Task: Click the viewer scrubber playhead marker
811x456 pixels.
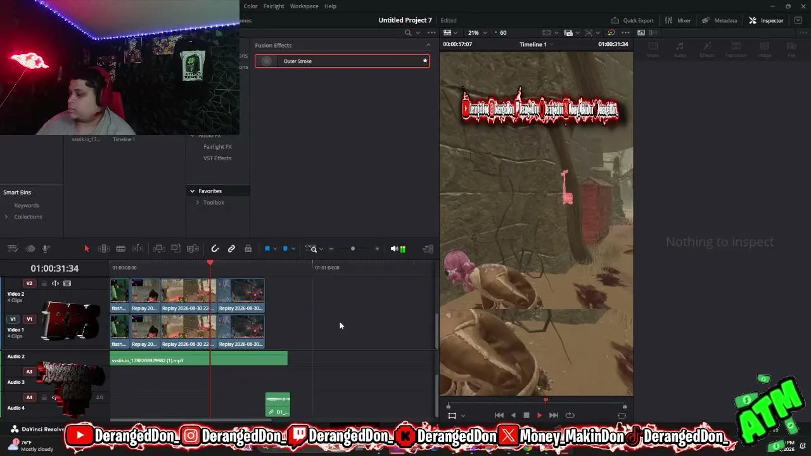Action: tap(546, 400)
